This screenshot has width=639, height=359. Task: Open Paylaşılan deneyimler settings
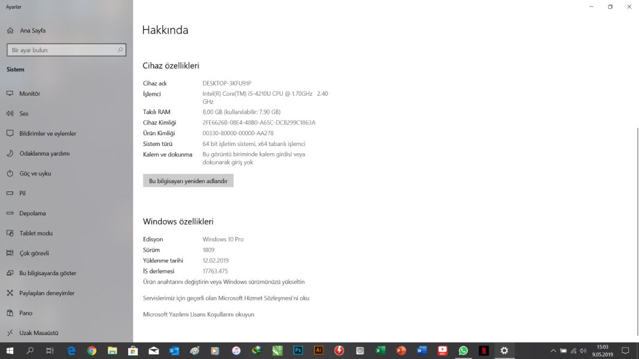click(x=47, y=293)
